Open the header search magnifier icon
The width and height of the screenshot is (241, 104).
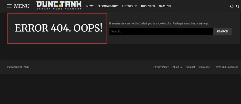pos(238,6)
